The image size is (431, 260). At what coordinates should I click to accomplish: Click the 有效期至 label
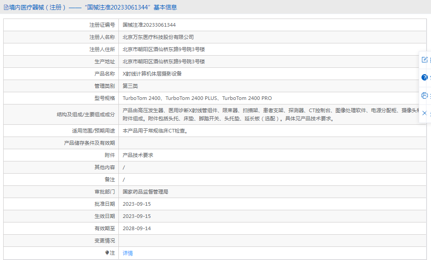tap(105, 228)
